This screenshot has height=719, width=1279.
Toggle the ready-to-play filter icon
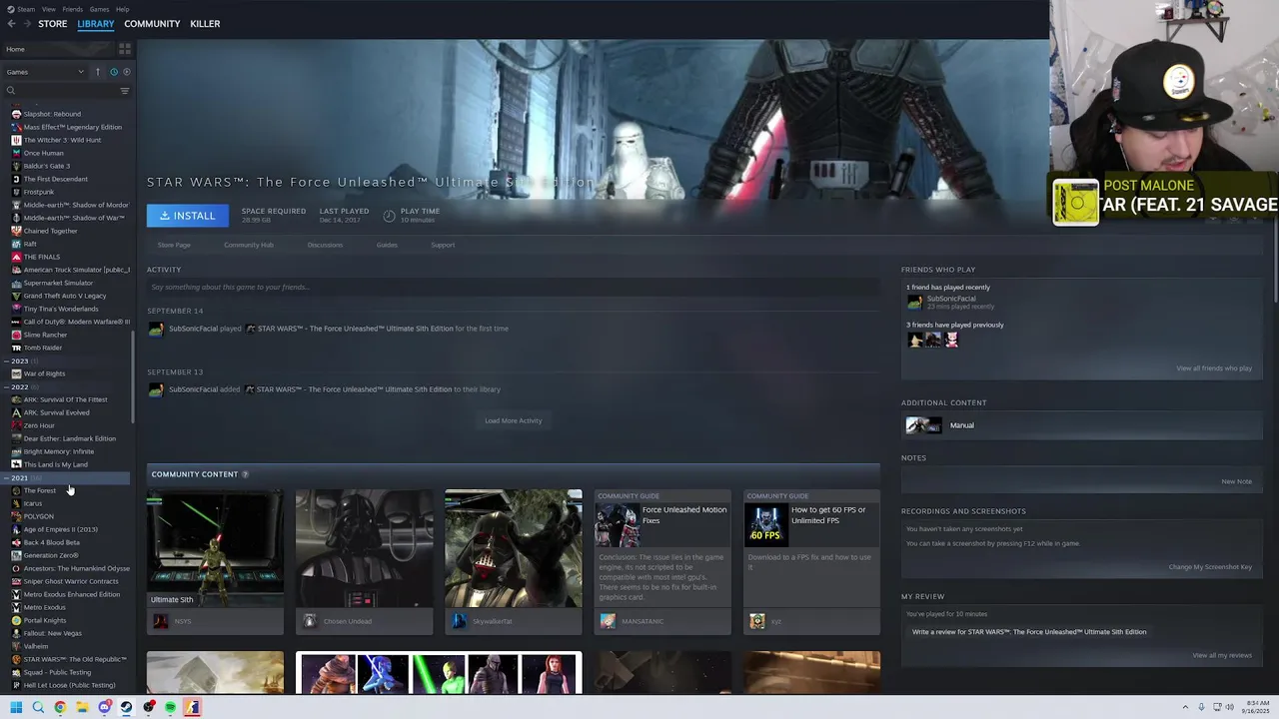coord(126,72)
